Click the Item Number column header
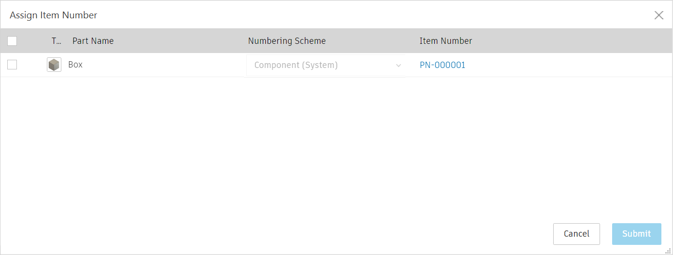 445,41
